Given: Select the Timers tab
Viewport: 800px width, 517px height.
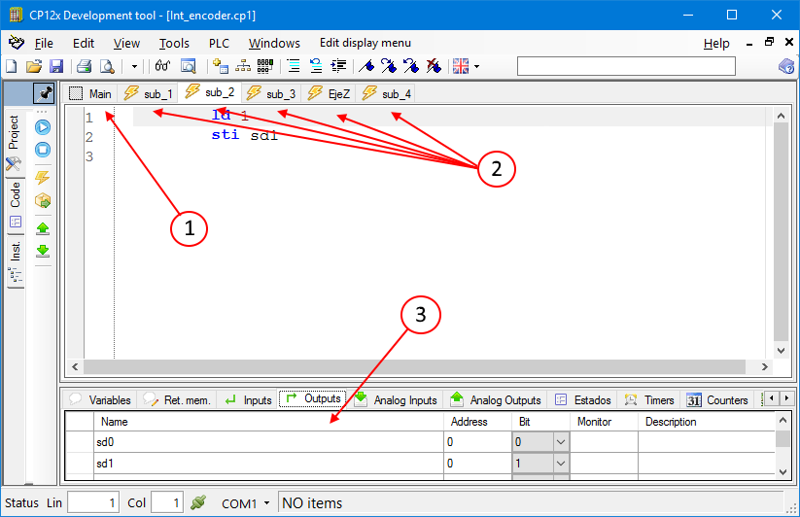Looking at the screenshot, I should tap(649, 399).
